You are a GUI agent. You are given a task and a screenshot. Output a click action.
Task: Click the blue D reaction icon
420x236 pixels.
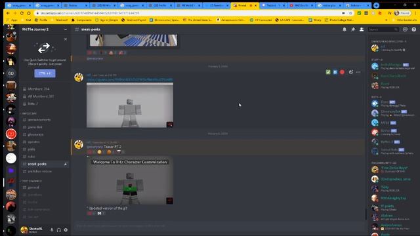335,72
